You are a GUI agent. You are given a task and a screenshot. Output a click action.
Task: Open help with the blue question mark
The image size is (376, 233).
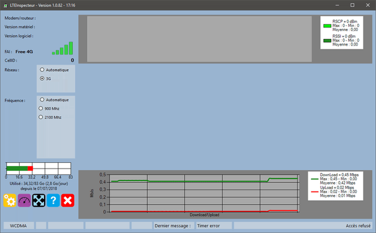click(54, 200)
